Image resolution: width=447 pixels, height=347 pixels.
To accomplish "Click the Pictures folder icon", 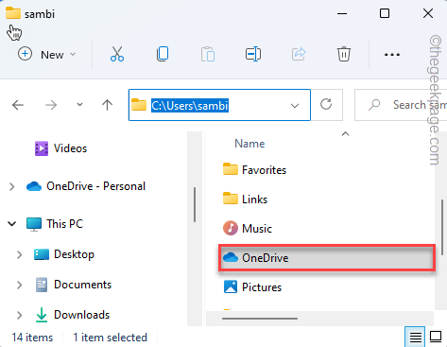I will (x=231, y=286).
